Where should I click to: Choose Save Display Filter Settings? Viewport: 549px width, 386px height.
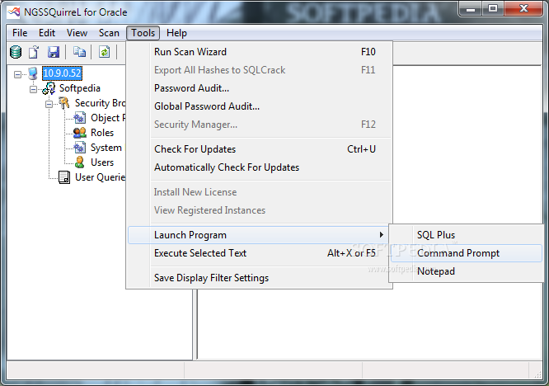(x=260, y=278)
